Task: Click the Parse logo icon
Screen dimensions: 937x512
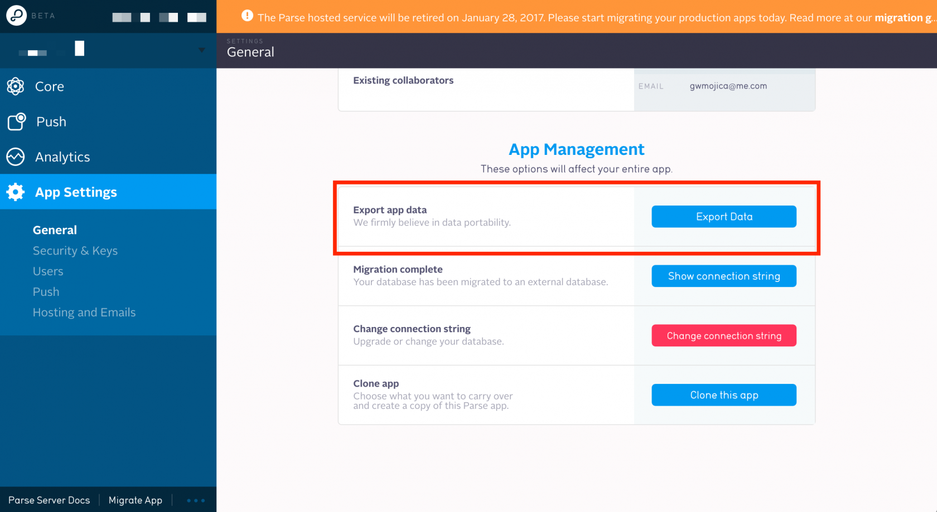Action: 16,16
